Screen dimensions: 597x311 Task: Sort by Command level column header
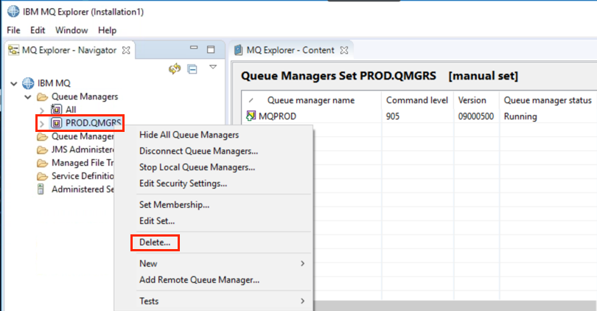[417, 100]
